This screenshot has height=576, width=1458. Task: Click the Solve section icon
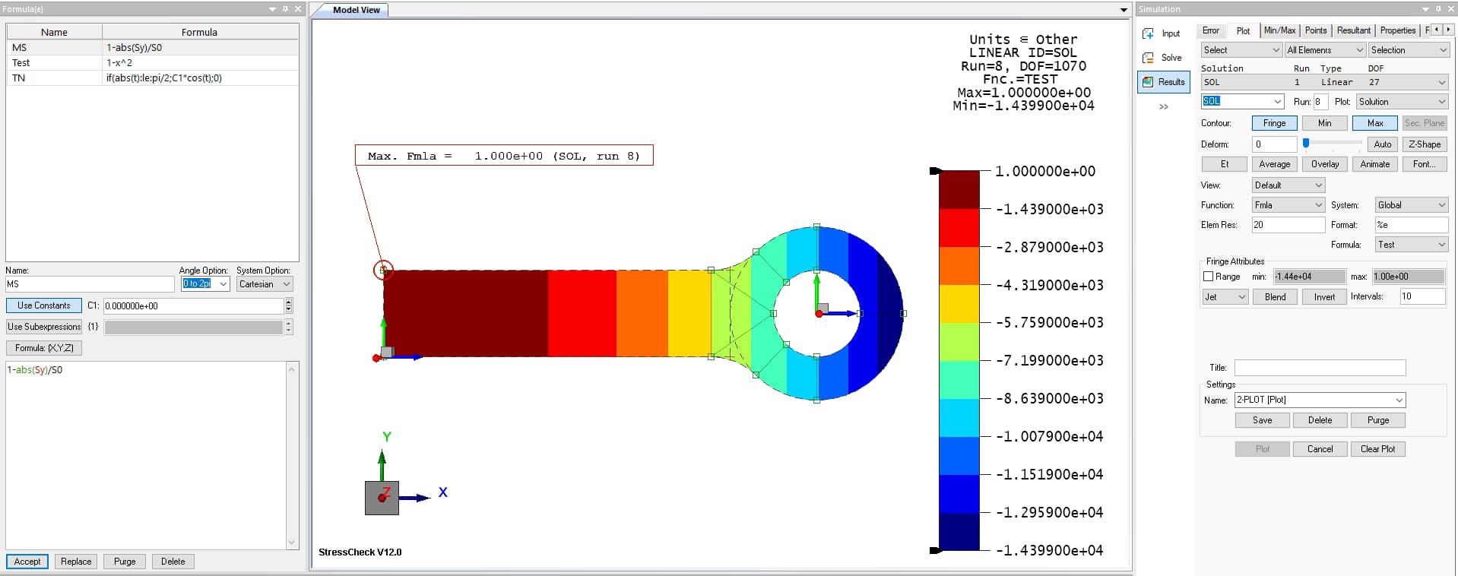pyautogui.click(x=1148, y=58)
